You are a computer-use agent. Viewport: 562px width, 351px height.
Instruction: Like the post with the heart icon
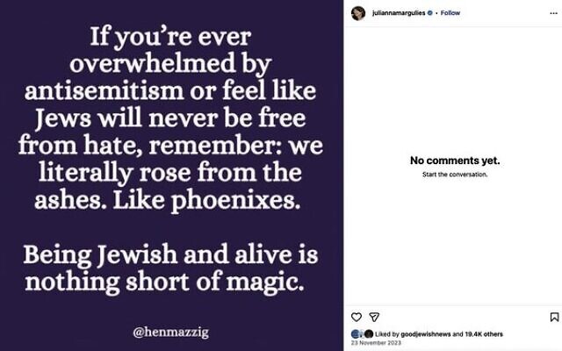point(356,317)
